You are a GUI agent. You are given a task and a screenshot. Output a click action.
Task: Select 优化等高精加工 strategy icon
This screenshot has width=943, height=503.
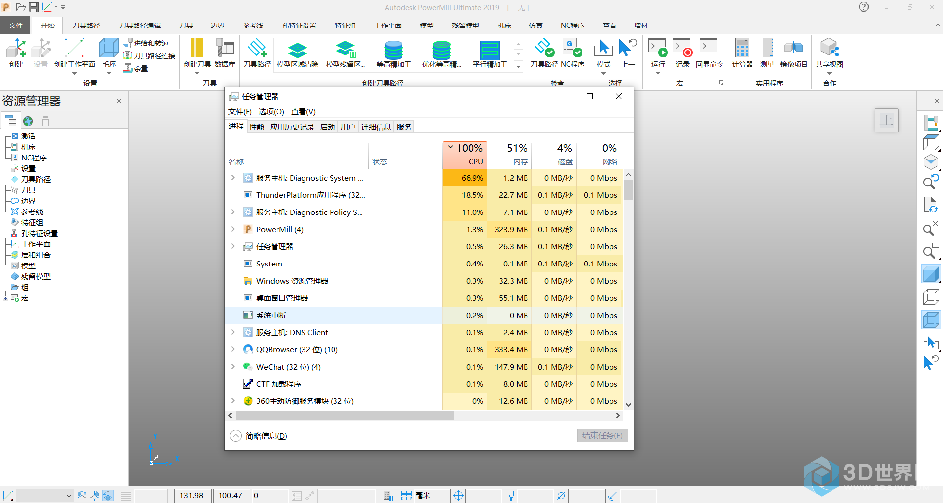tap(442, 54)
